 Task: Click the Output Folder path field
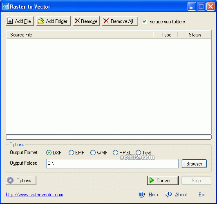tap(112, 163)
